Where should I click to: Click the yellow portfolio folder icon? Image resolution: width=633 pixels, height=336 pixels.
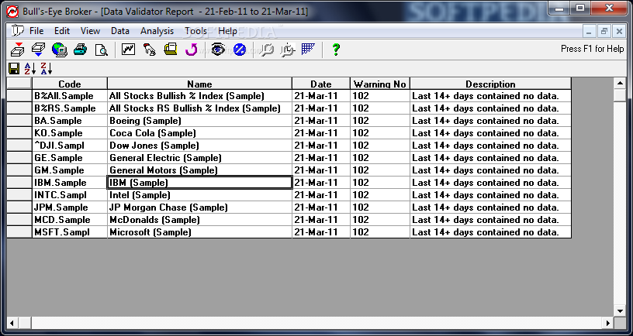[x=171, y=50]
